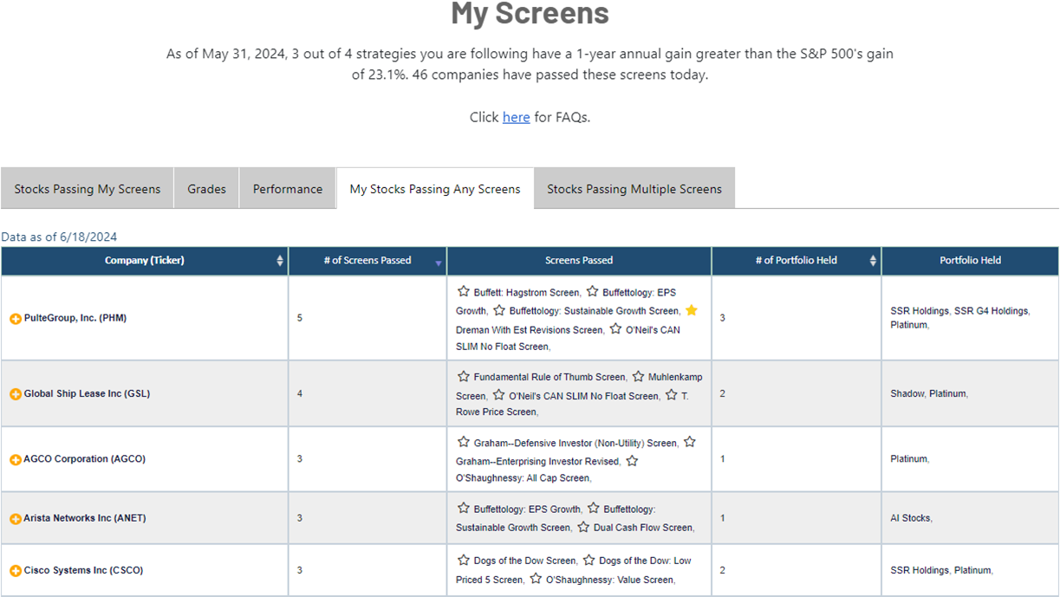Click plus icon beside Cisco Systems
This screenshot has height=597, width=1060.
(16, 571)
